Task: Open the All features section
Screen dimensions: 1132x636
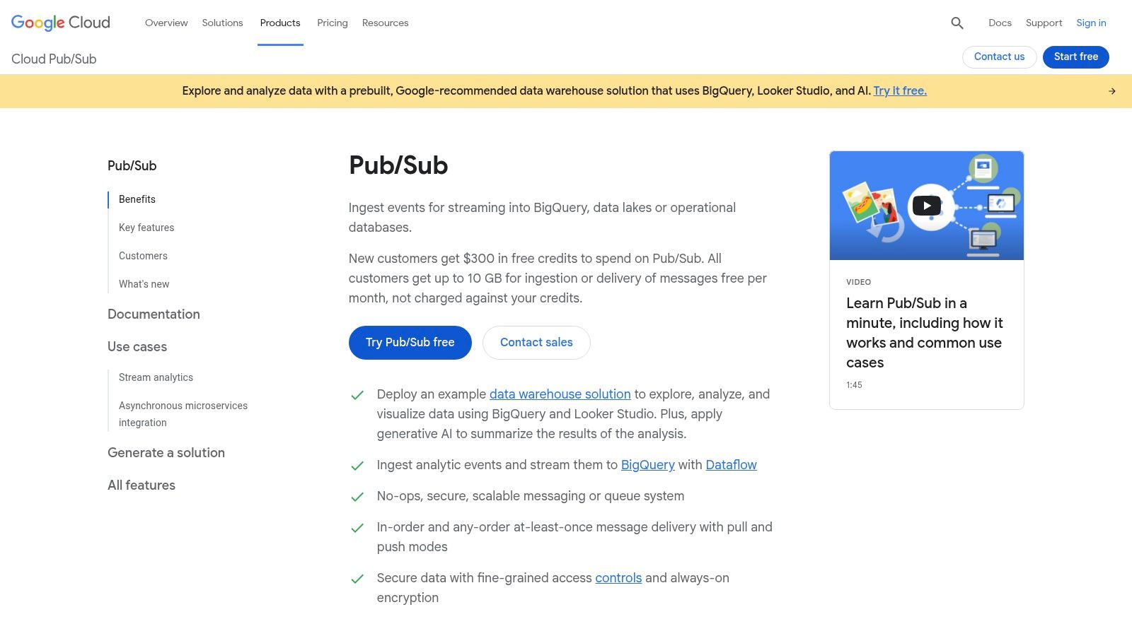Action: [x=141, y=485]
